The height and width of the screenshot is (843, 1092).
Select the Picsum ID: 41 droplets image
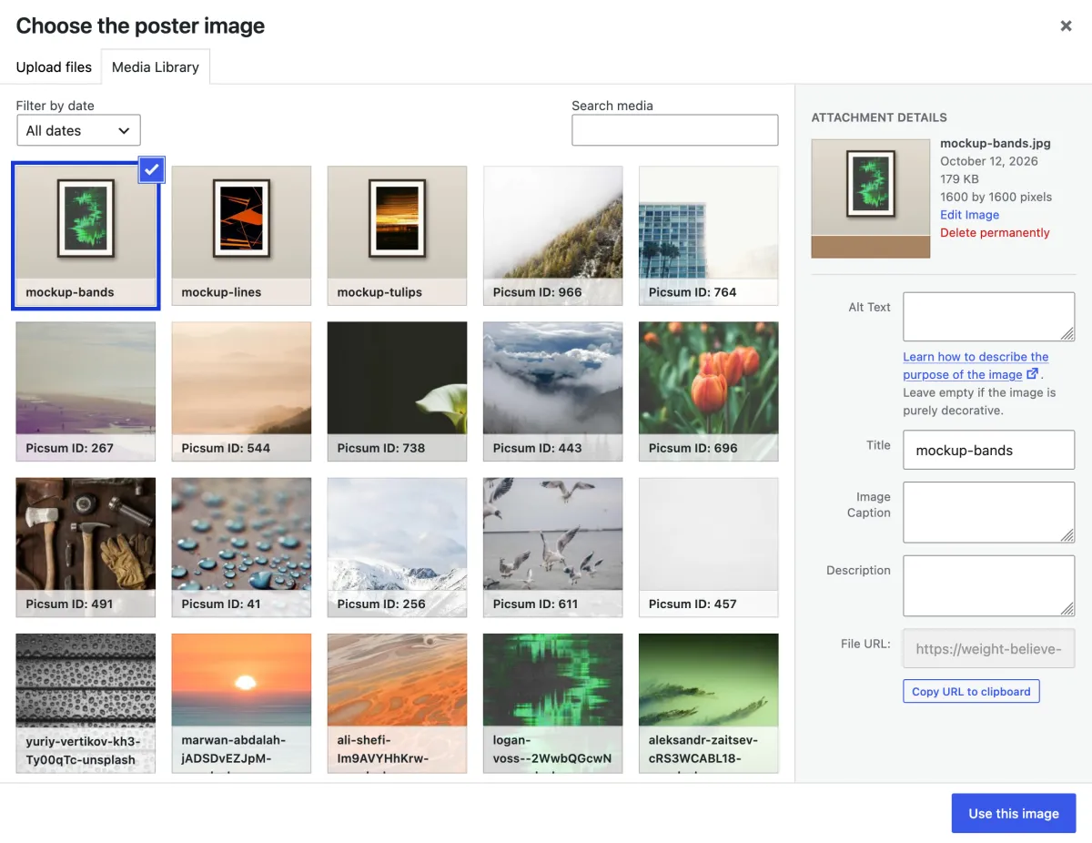coord(241,547)
